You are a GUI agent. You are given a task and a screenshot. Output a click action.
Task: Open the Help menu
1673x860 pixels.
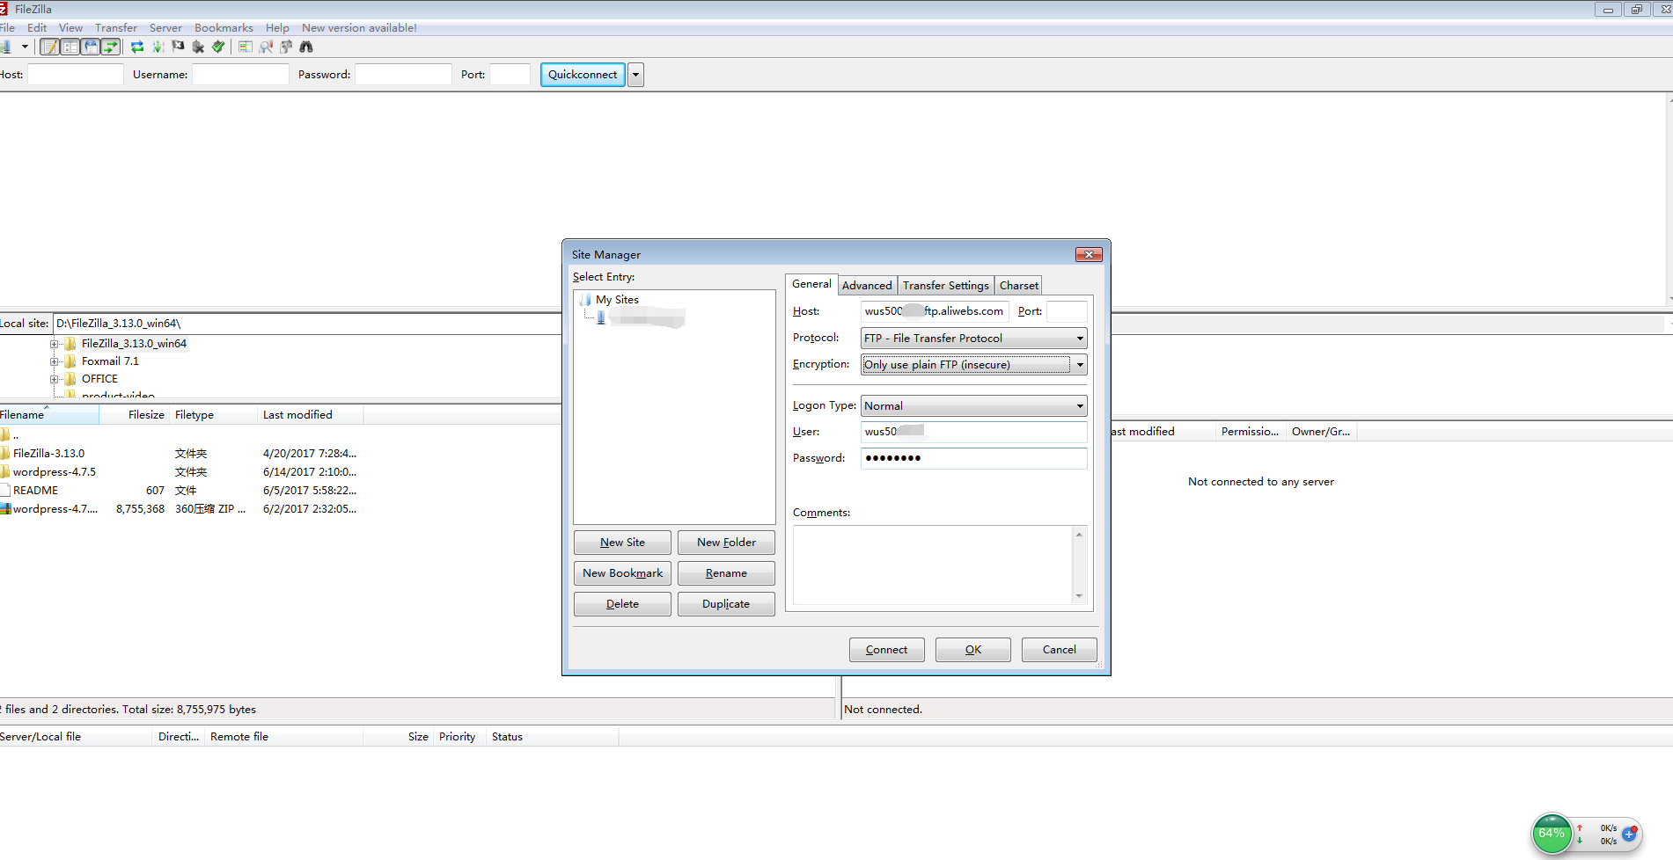277,27
